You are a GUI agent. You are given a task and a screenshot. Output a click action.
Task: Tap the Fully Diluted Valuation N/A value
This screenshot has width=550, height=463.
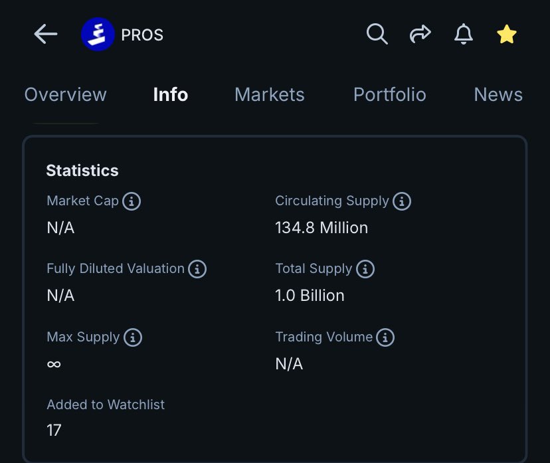pyautogui.click(x=60, y=296)
